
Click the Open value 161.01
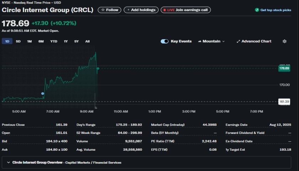[x=62, y=133]
